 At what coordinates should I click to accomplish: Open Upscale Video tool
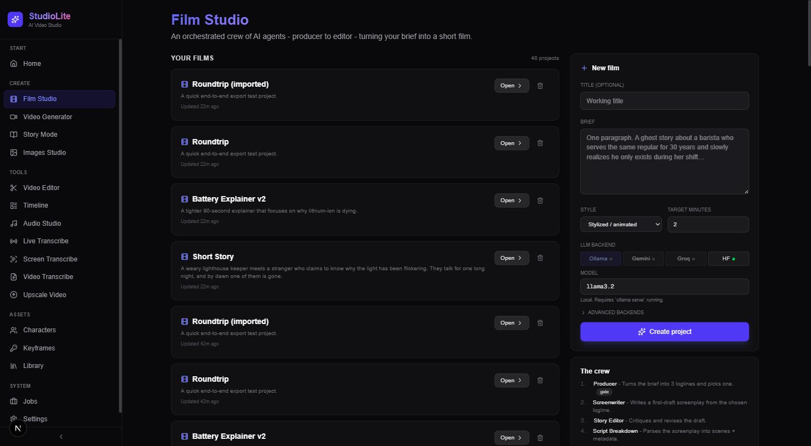[59, 295]
